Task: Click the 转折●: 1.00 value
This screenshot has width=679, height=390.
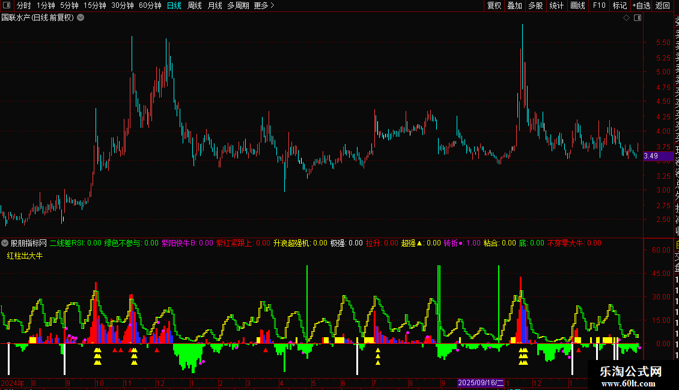Action: (x=462, y=243)
